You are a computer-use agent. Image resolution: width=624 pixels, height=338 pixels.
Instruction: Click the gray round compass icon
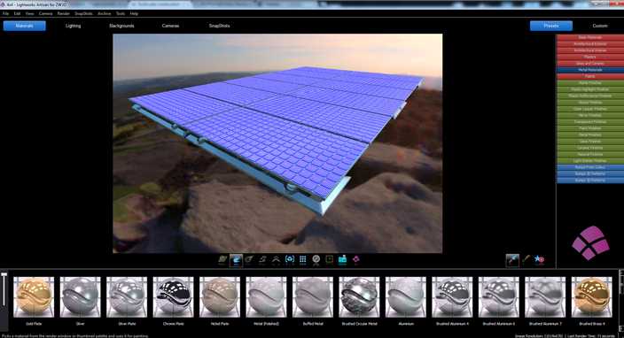point(316,260)
